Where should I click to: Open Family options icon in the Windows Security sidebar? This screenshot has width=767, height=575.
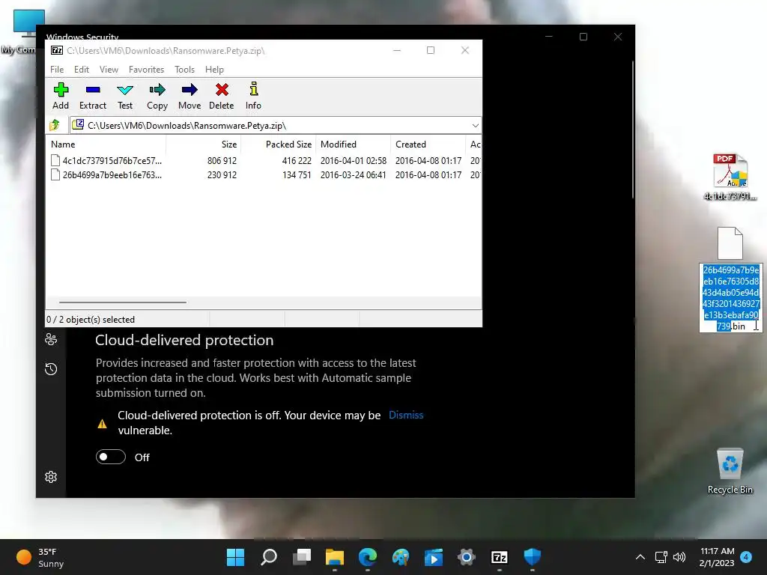pyautogui.click(x=51, y=339)
